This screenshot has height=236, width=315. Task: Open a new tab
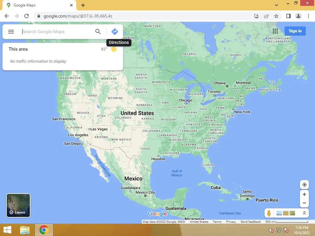tap(83, 5)
